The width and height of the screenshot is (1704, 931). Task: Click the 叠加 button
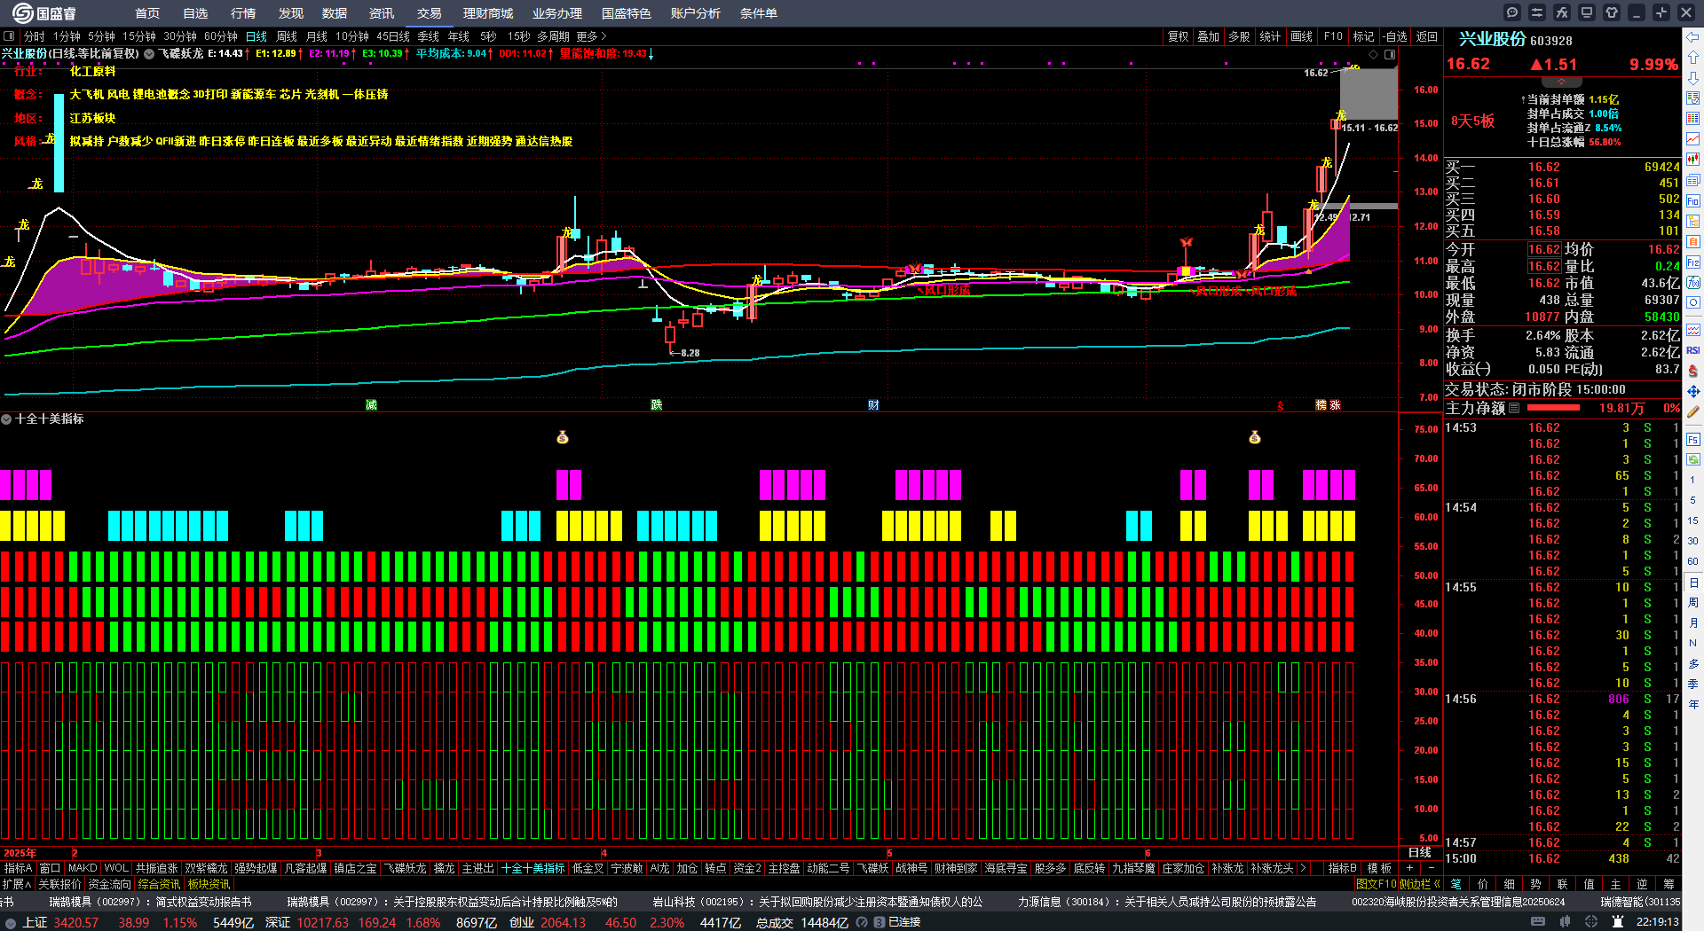tap(1208, 36)
